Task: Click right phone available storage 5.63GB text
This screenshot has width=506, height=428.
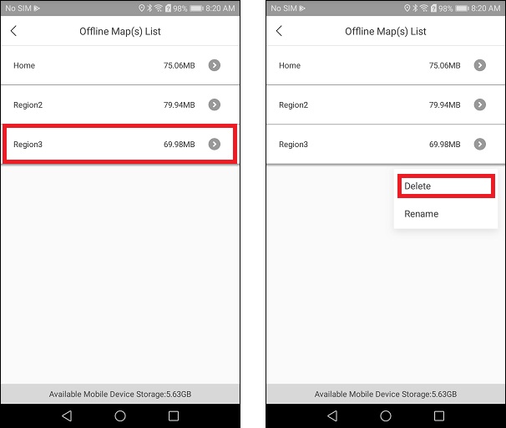Action: (x=386, y=394)
